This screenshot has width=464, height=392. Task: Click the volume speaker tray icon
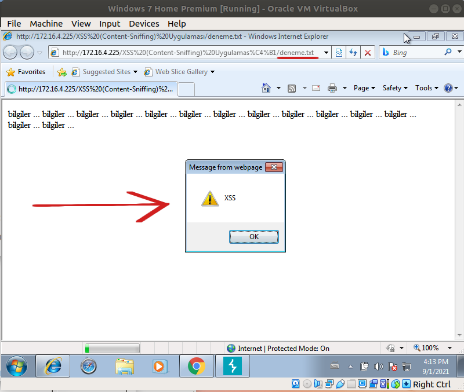379,367
